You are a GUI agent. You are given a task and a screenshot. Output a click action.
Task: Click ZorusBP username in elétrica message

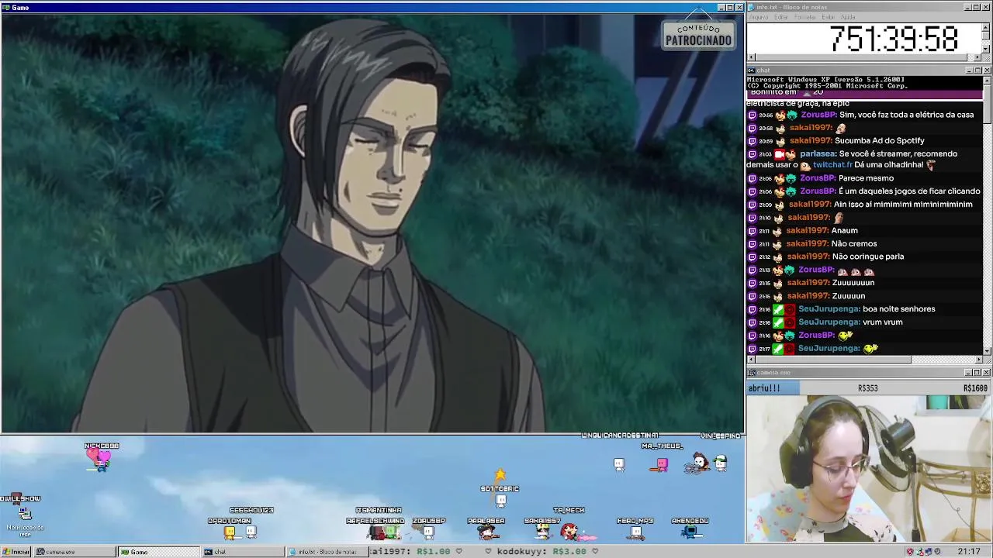[x=818, y=115]
